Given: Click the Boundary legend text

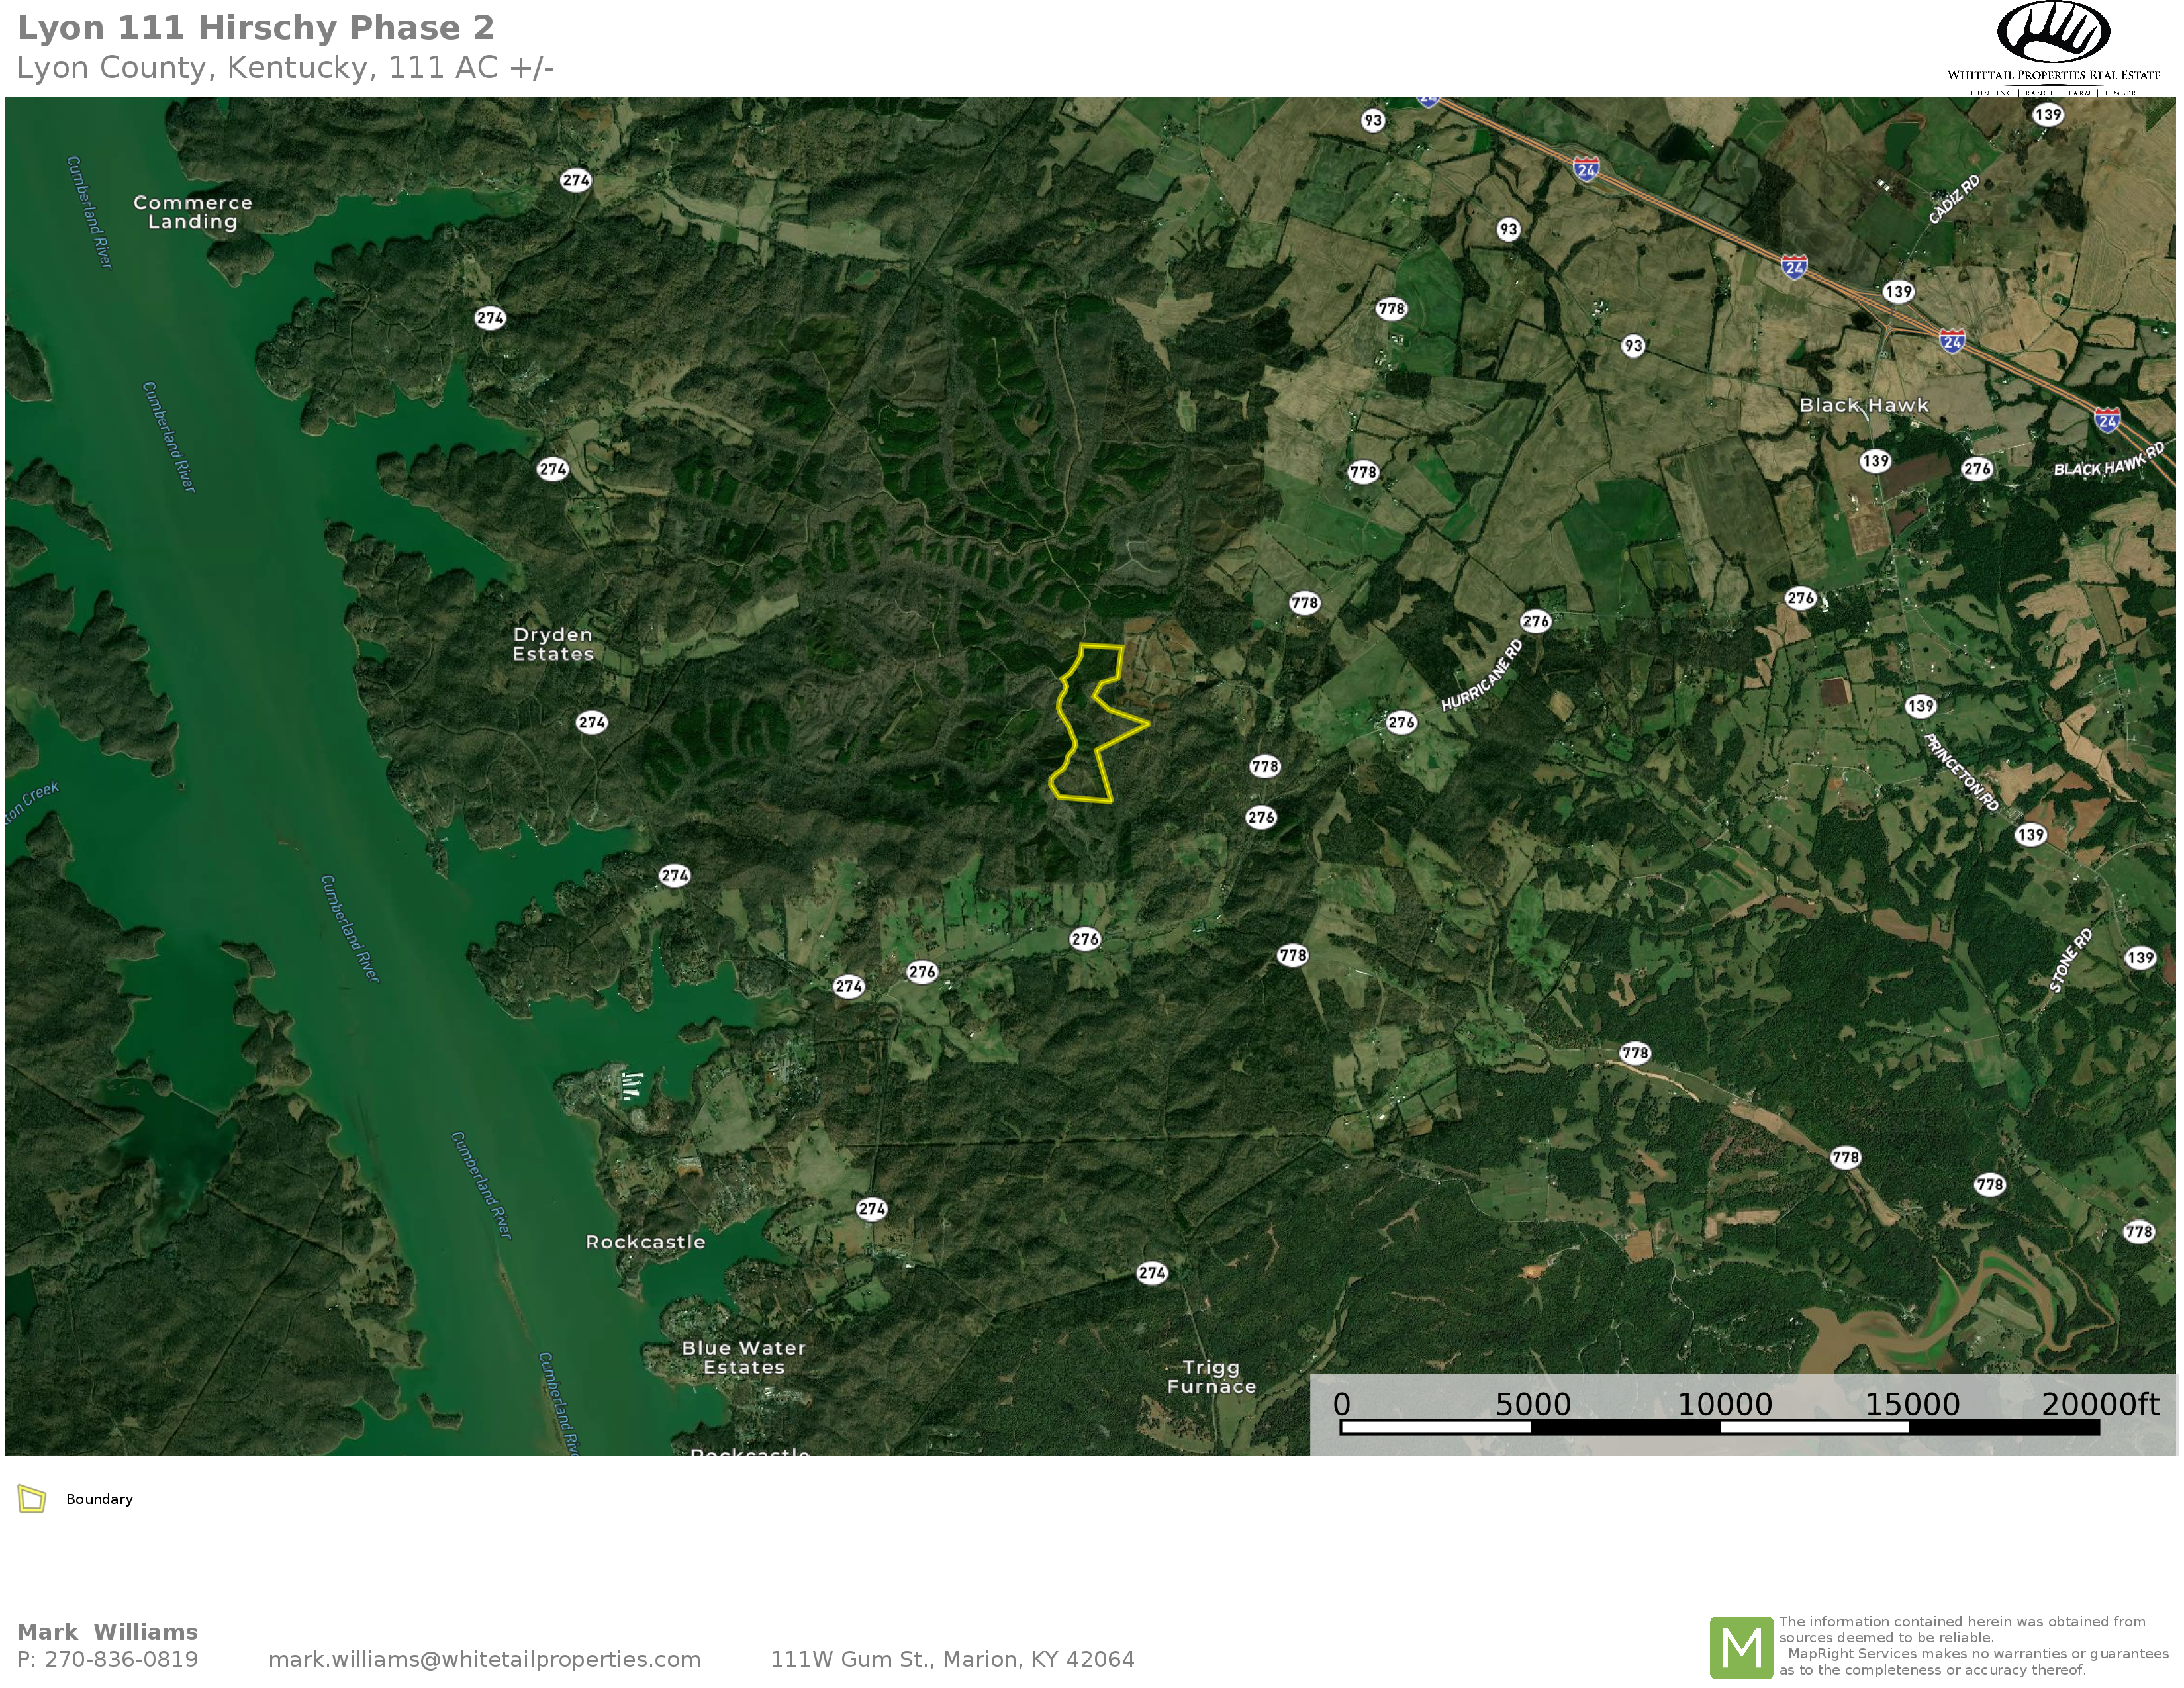Looking at the screenshot, I should click(99, 1499).
